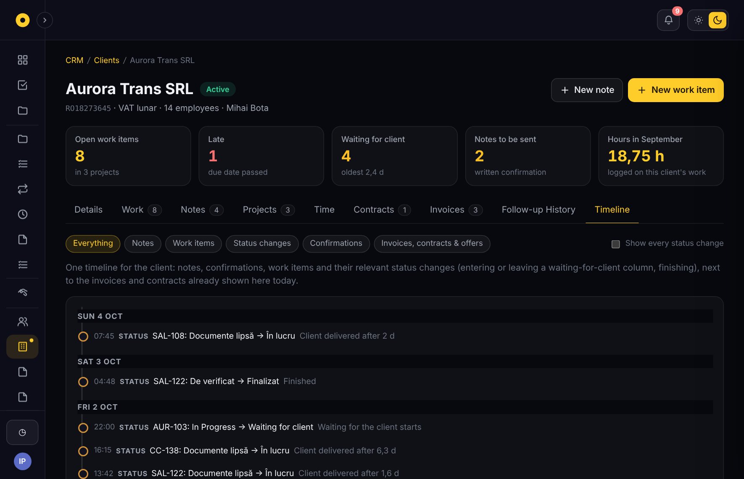Switch to the Time tab
This screenshot has width=744, height=479.
pos(324,210)
